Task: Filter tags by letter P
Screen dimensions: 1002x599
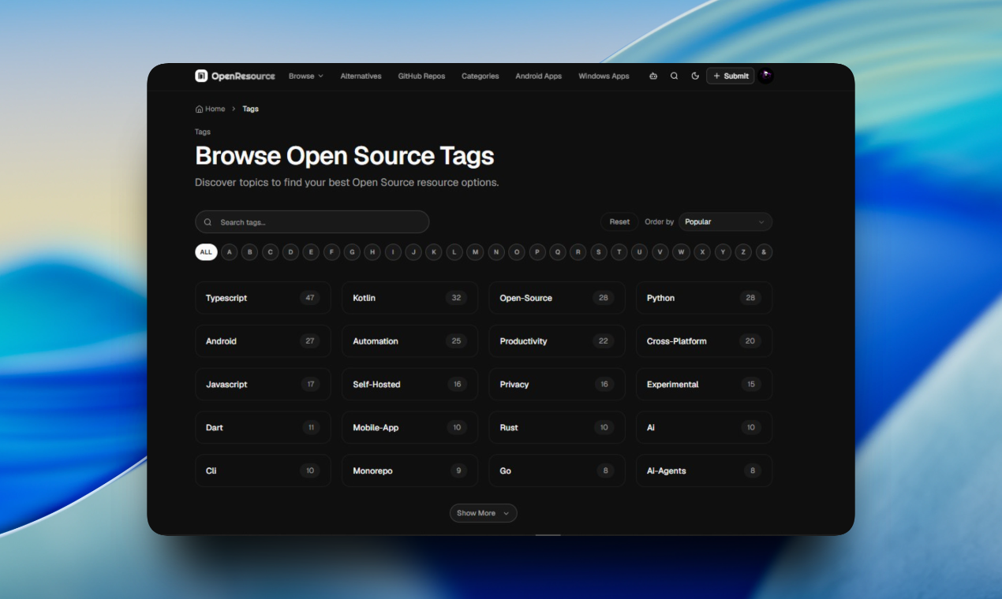Action: [537, 252]
